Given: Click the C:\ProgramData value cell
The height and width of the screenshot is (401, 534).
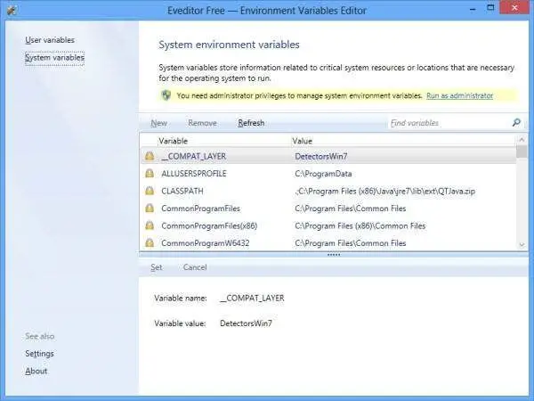Looking at the screenshot, I should (323, 174).
